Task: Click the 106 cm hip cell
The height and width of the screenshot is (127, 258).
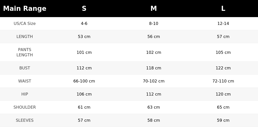Action: 84,94
